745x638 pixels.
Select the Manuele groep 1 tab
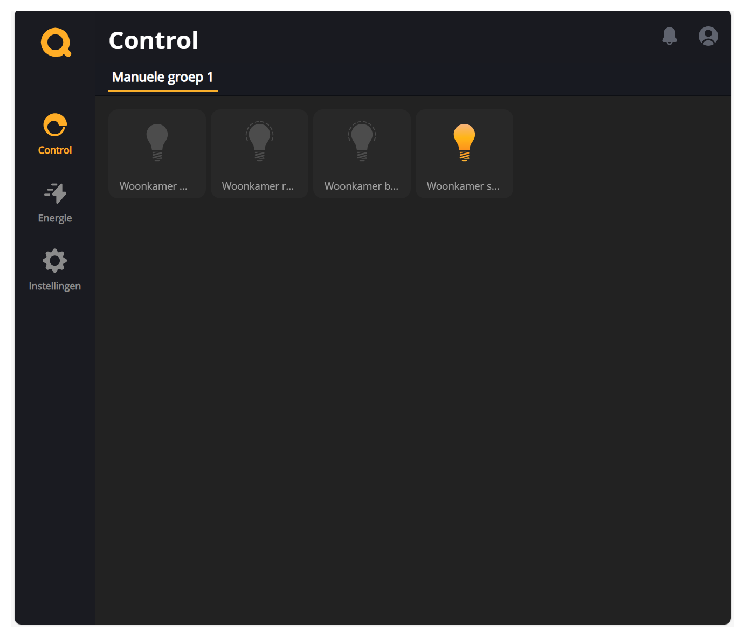(163, 78)
